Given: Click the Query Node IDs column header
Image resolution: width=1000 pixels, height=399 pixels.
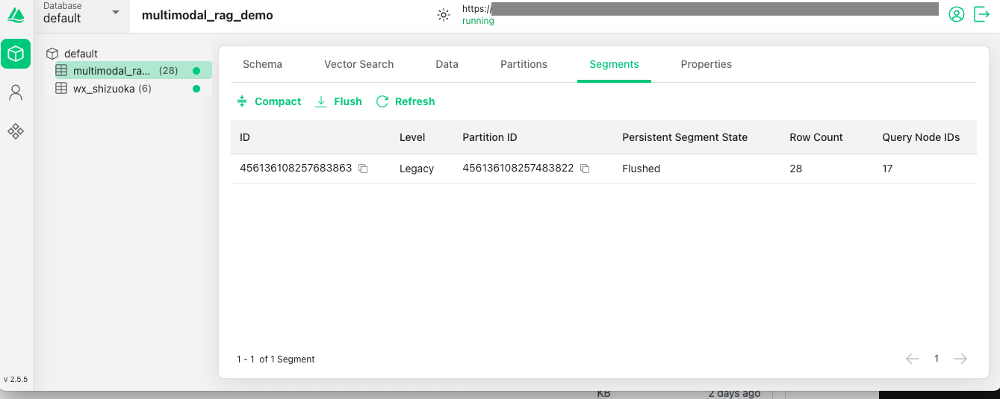Looking at the screenshot, I should (921, 137).
